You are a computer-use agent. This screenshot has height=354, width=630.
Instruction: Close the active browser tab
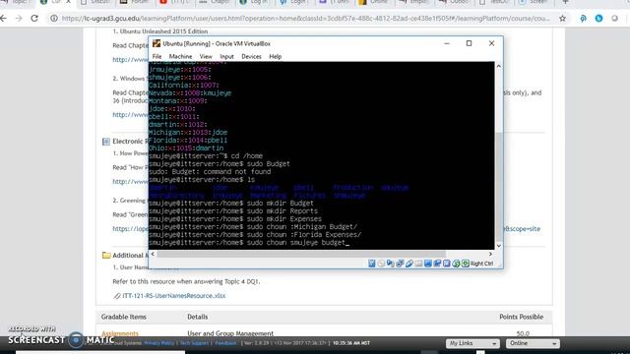[x=68, y=2]
